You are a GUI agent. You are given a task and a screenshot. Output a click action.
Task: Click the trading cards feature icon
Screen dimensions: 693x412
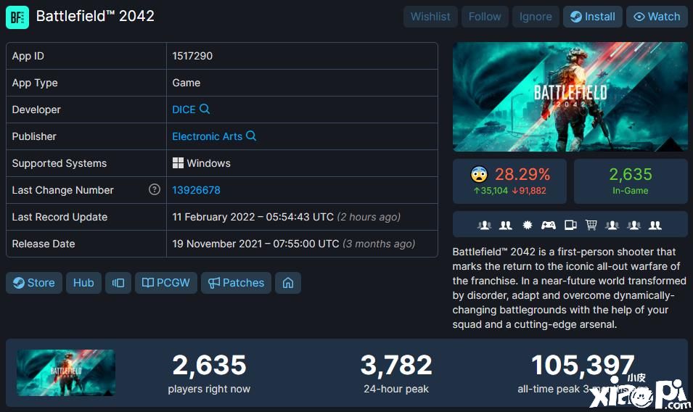(570, 226)
